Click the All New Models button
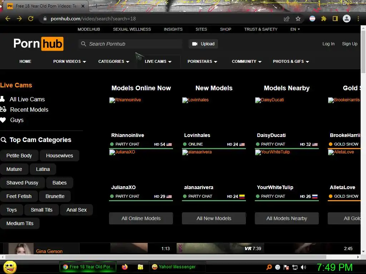 coord(214,218)
